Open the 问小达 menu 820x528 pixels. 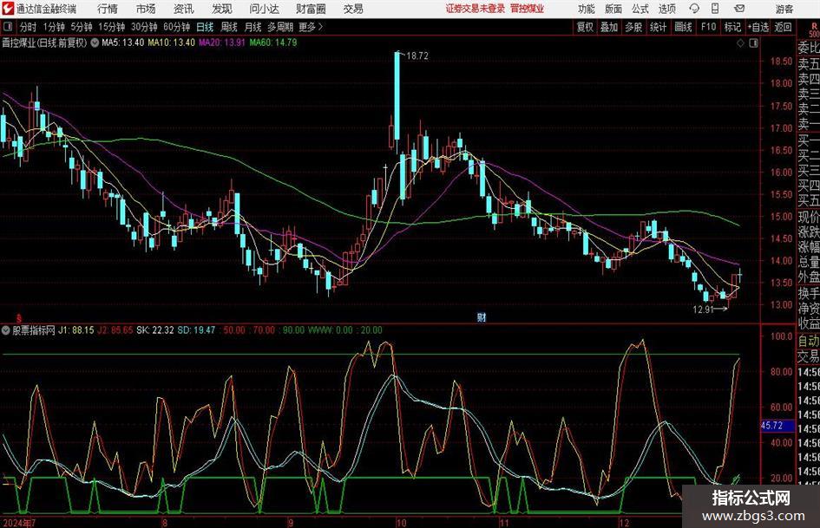coord(264,9)
